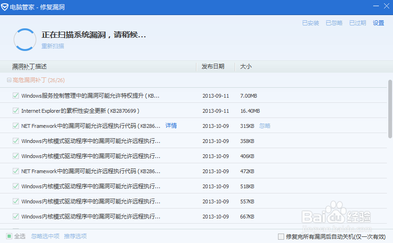This screenshot has width=393, height=243.
Task: Uncheck the NET Framework 472KB patch checkbox
Action: click(x=16, y=171)
